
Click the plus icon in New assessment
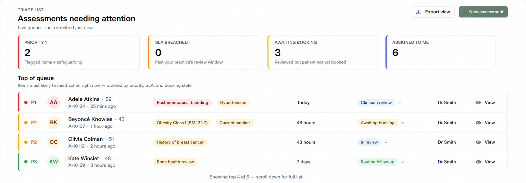(465, 12)
